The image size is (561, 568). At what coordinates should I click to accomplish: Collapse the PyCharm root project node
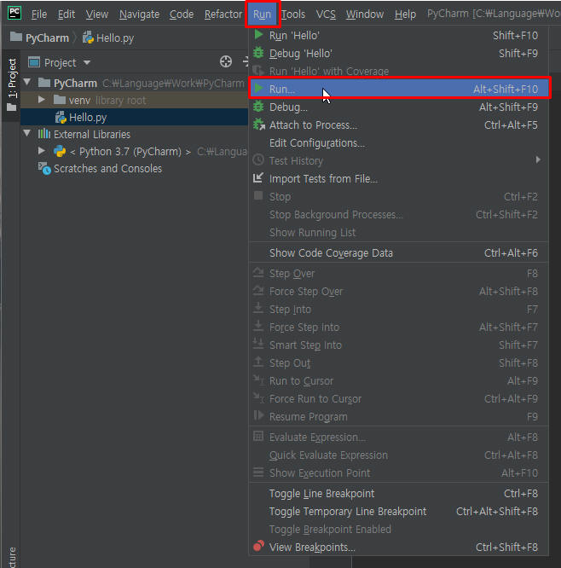(x=27, y=82)
